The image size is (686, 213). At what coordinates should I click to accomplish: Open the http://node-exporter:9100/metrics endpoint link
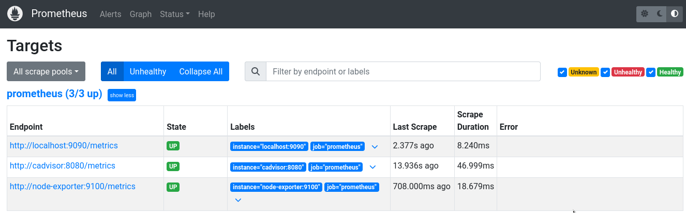tap(72, 186)
